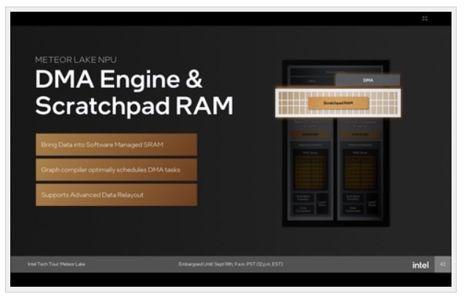
Task: Select "Bring Data into Software Managed SRAM" box
Action: pyautogui.click(x=116, y=144)
